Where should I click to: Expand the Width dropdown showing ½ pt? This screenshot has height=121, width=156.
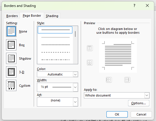coord(57,87)
